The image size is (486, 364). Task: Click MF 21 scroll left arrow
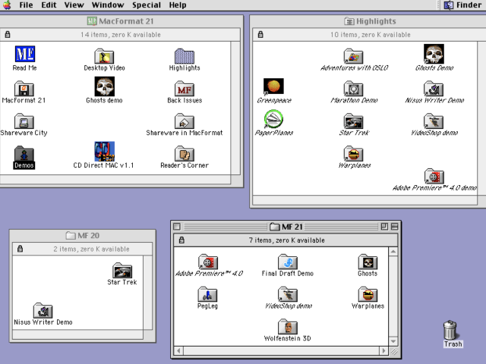point(178,350)
